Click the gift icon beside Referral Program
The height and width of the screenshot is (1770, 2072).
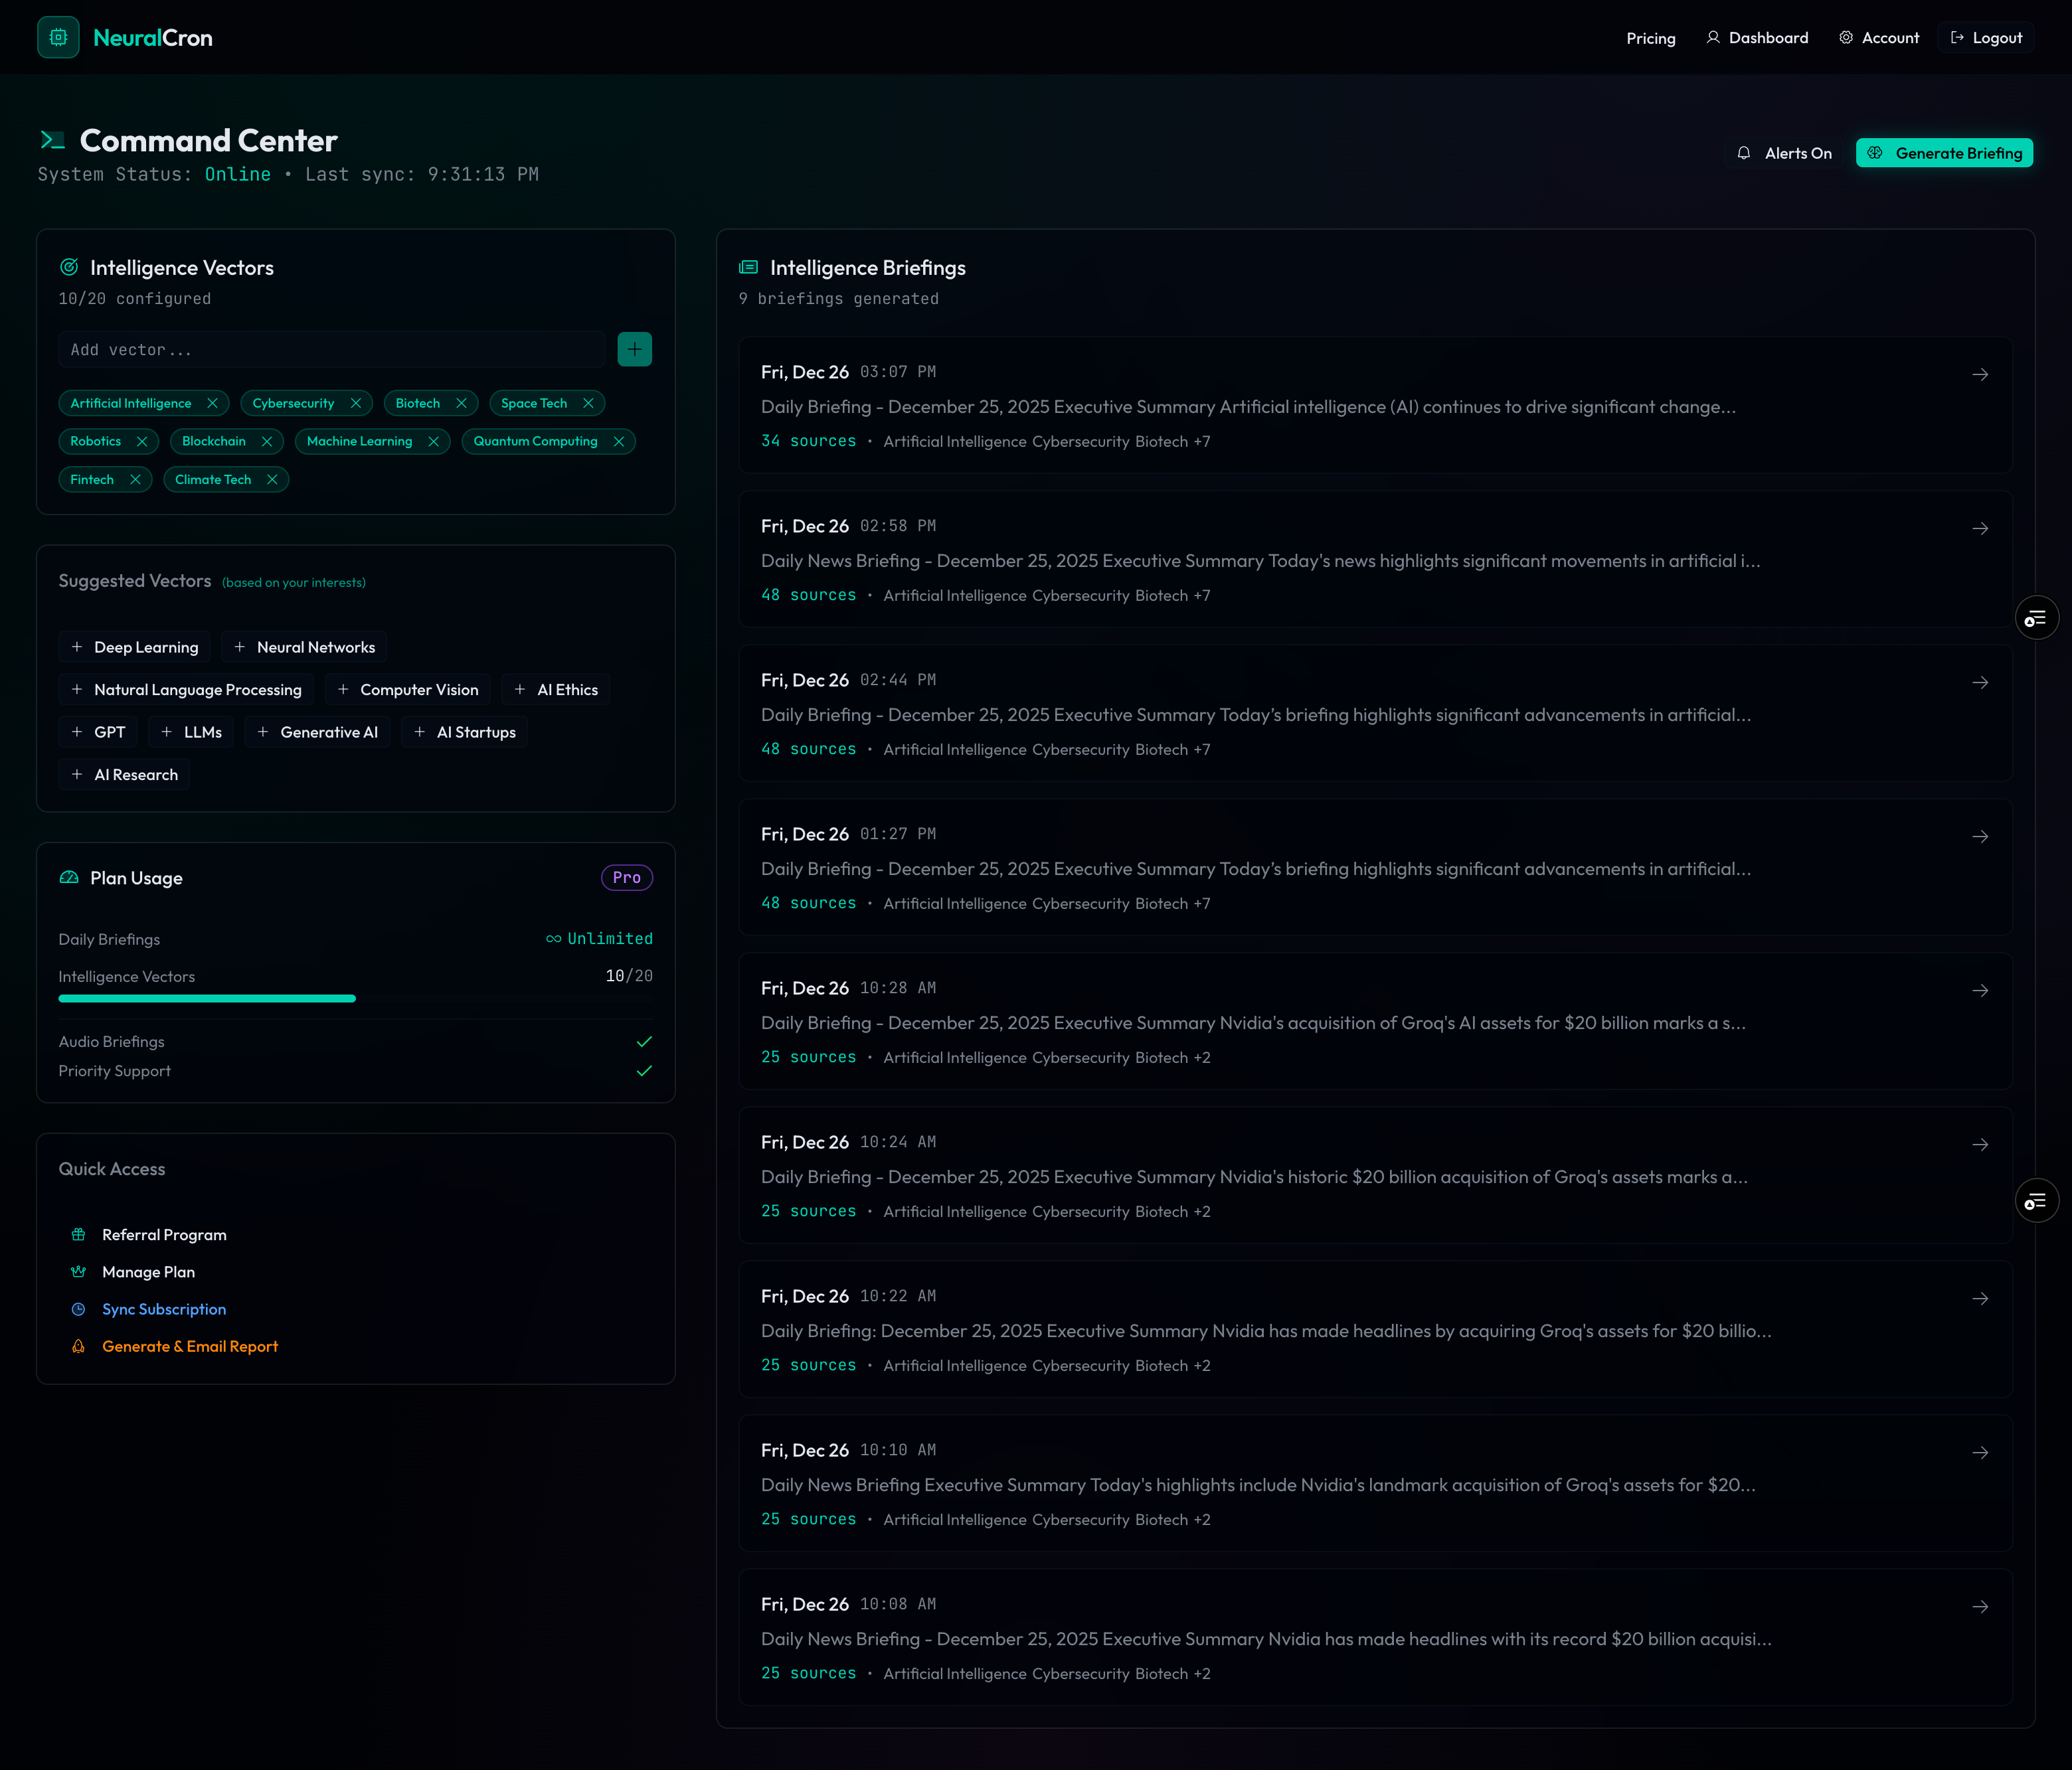coord(78,1234)
